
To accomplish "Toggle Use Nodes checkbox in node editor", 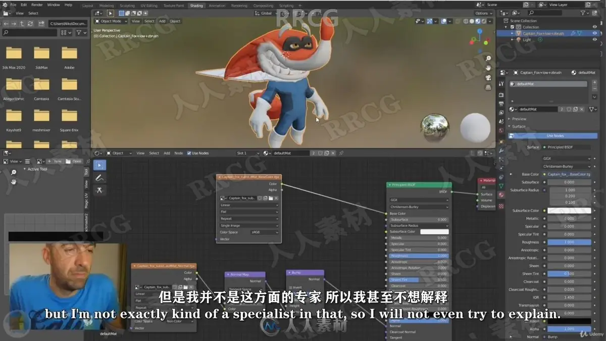I will (x=189, y=153).
